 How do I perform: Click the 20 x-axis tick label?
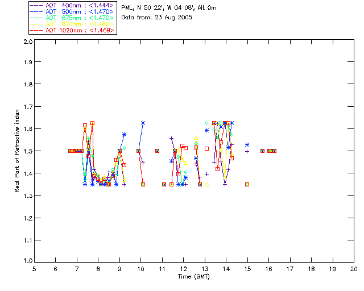click(x=354, y=269)
